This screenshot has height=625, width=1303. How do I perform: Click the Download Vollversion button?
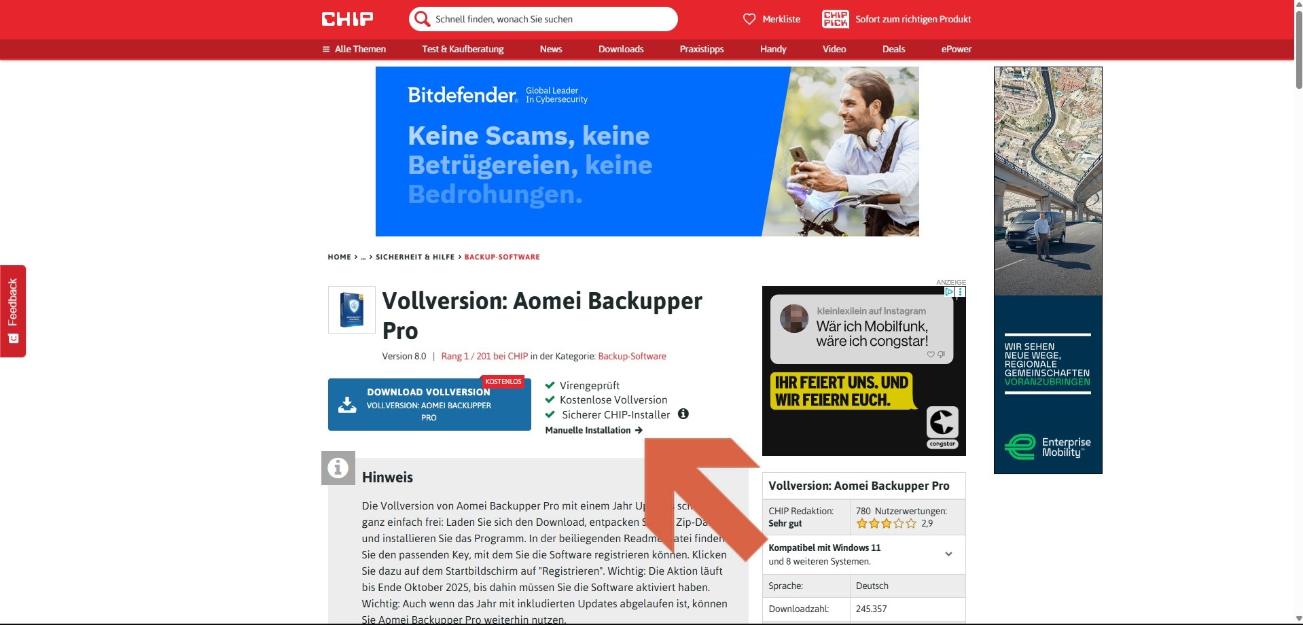(429, 404)
